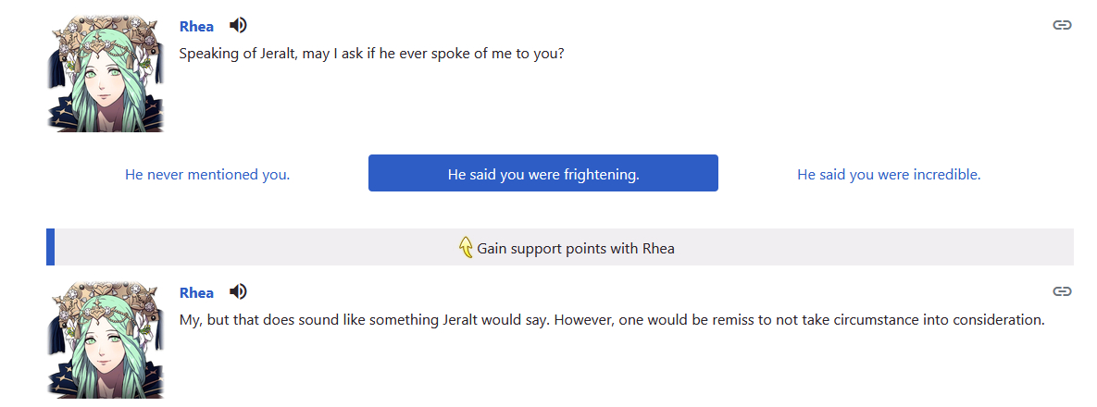Select "He never mentioned you." response
1097x407 pixels.
pos(207,174)
